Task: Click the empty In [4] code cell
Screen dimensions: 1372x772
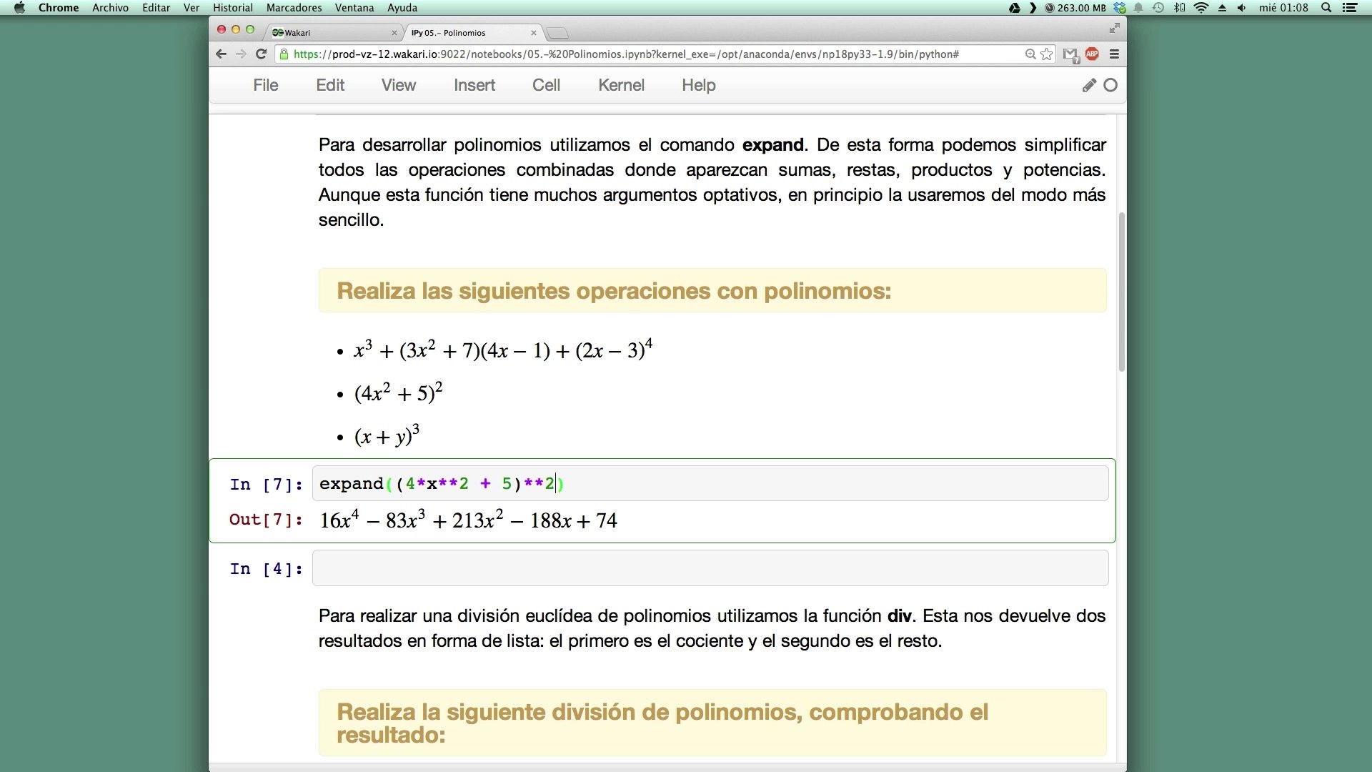Action: tap(710, 568)
